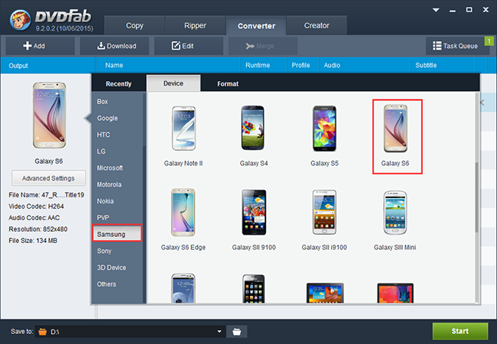Click the File Size: 134 MB text
This screenshot has width=497, height=344.
coord(33,241)
